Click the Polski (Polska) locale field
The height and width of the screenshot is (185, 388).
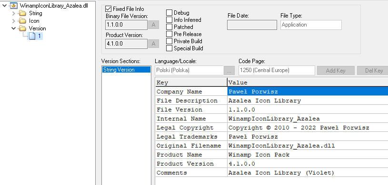coord(189,70)
